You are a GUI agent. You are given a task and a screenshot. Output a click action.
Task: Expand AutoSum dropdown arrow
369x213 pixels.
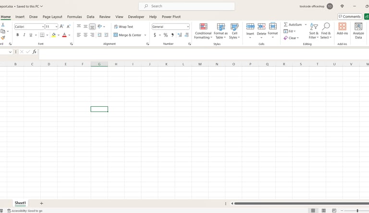(x=306, y=24)
